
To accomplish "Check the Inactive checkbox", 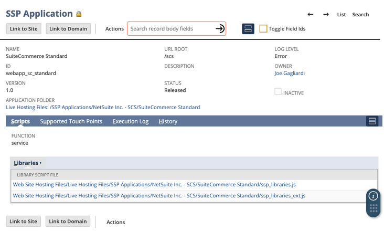I will 278,92.
